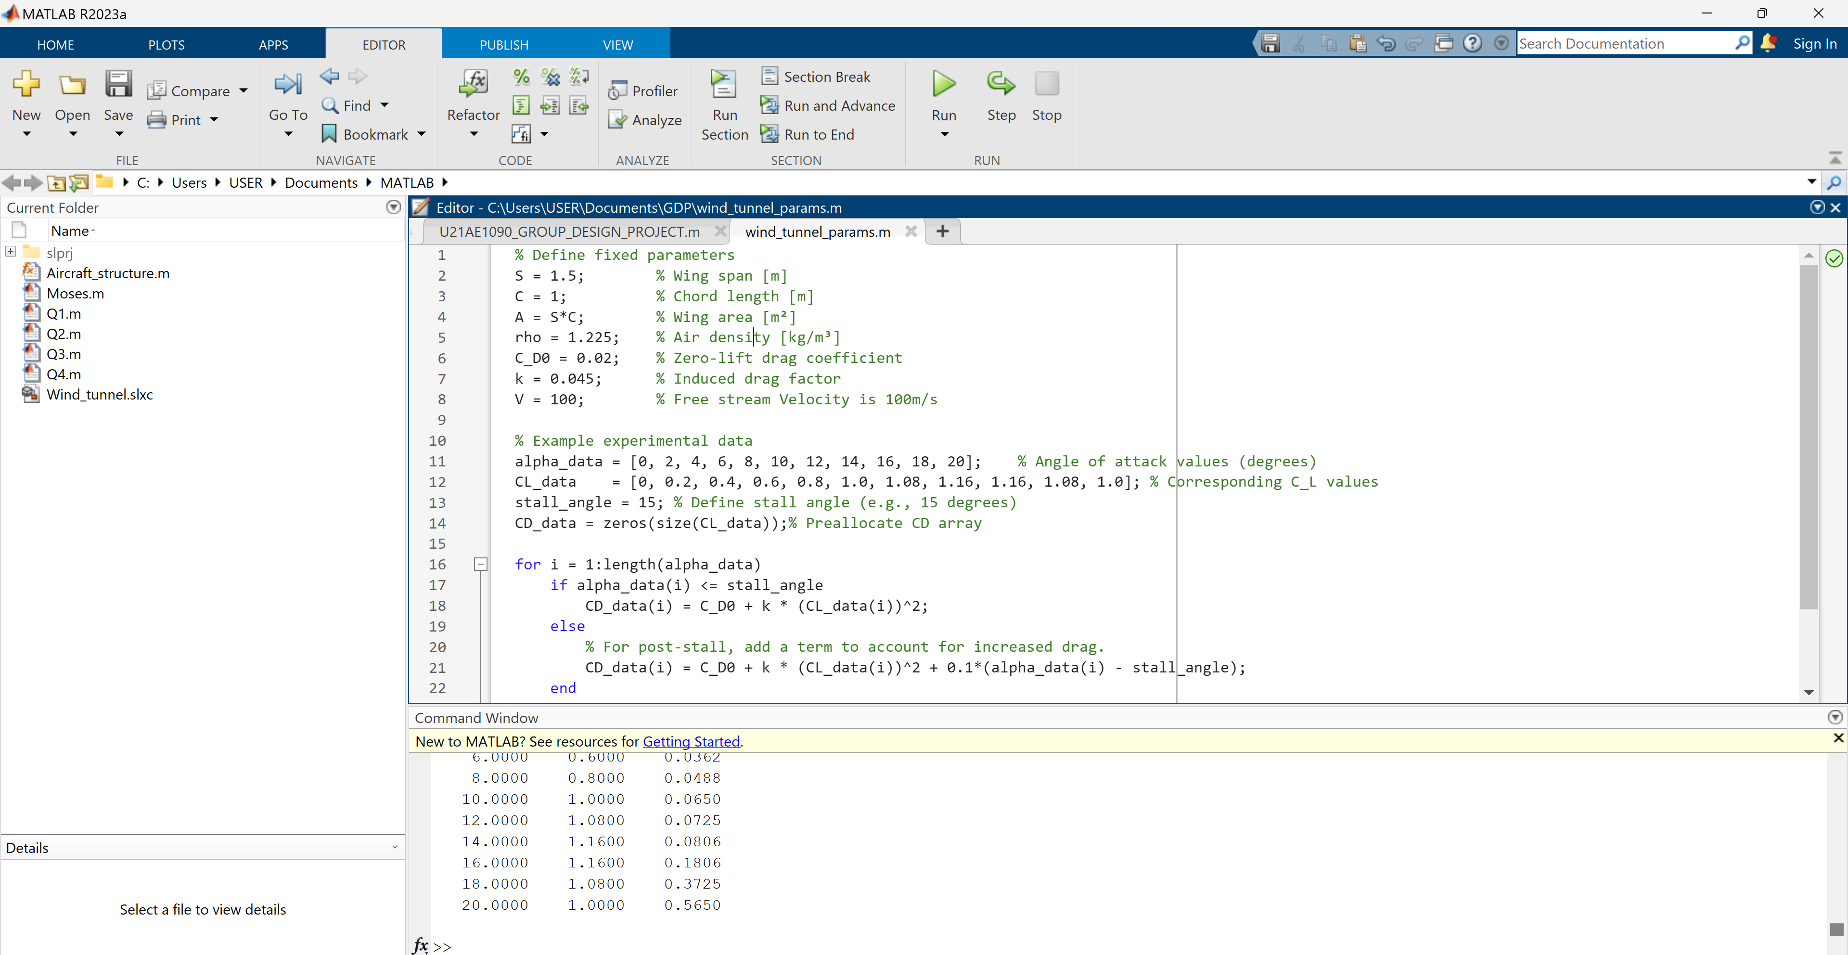Collapse the for loop code fold
This screenshot has height=955, width=1848.
[x=481, y=565]
